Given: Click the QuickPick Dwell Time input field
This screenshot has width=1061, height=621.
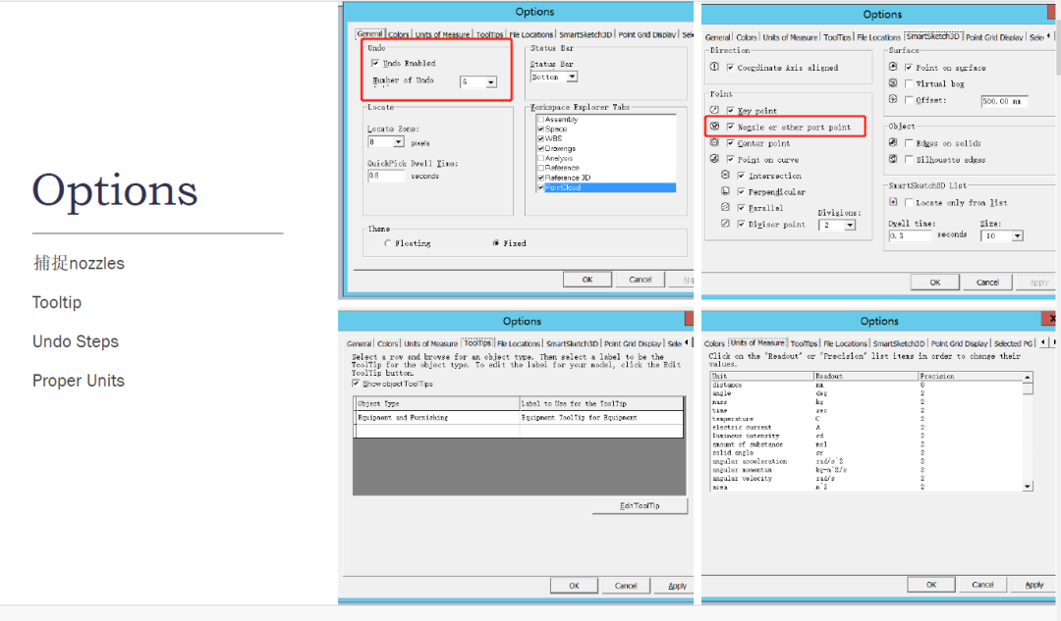Looking at the screenshot, I should point(386,176).
